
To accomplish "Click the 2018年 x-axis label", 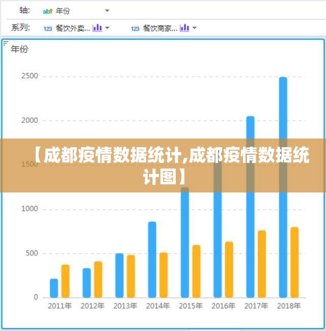I will point(289,306).
